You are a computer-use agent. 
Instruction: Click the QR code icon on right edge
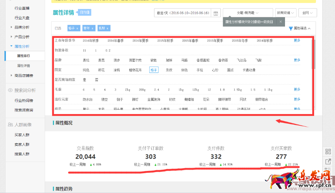328,151
